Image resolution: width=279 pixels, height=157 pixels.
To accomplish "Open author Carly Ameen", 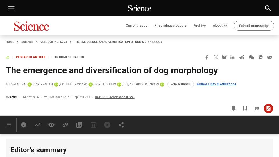I will point(43,84).
